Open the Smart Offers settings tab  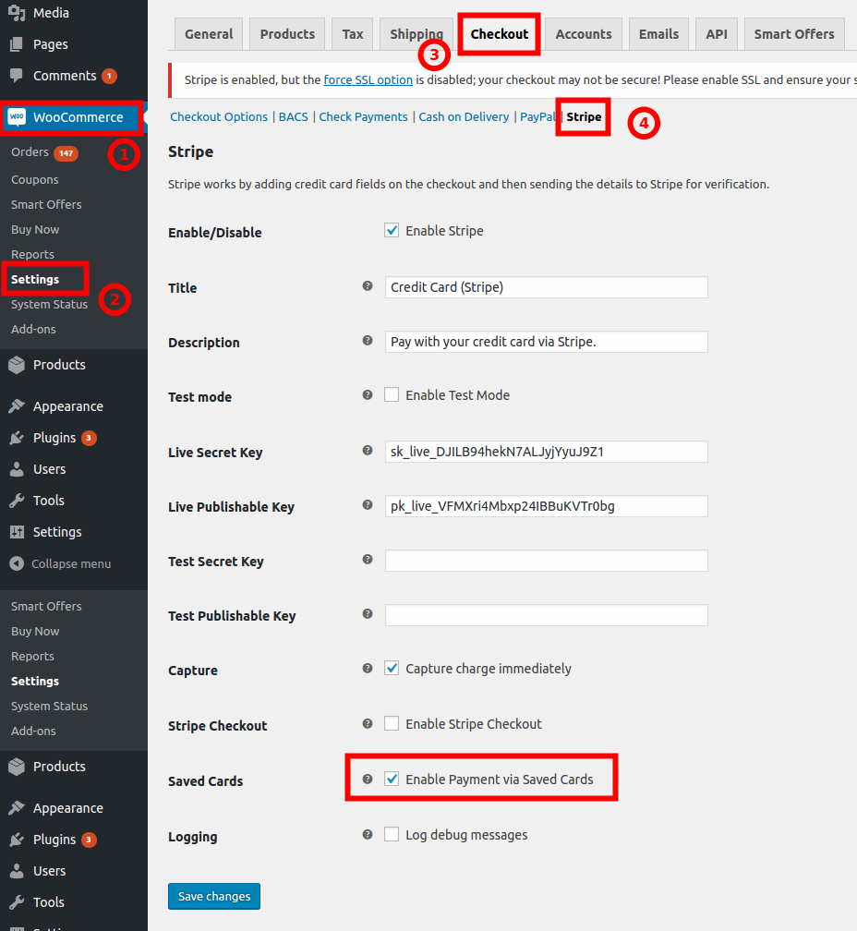coord(794,34)
